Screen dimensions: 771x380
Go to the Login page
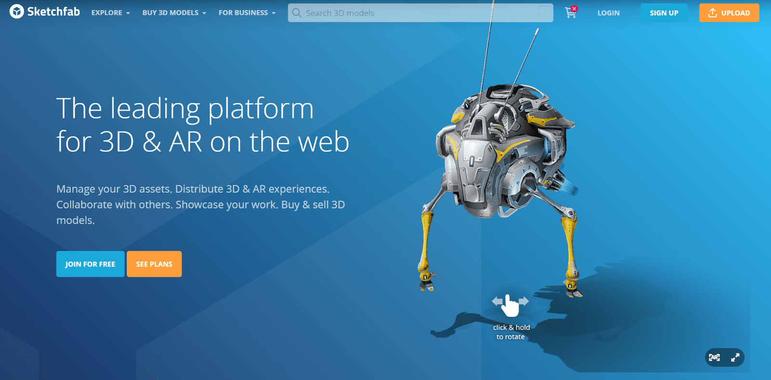[x=609, y=13]
